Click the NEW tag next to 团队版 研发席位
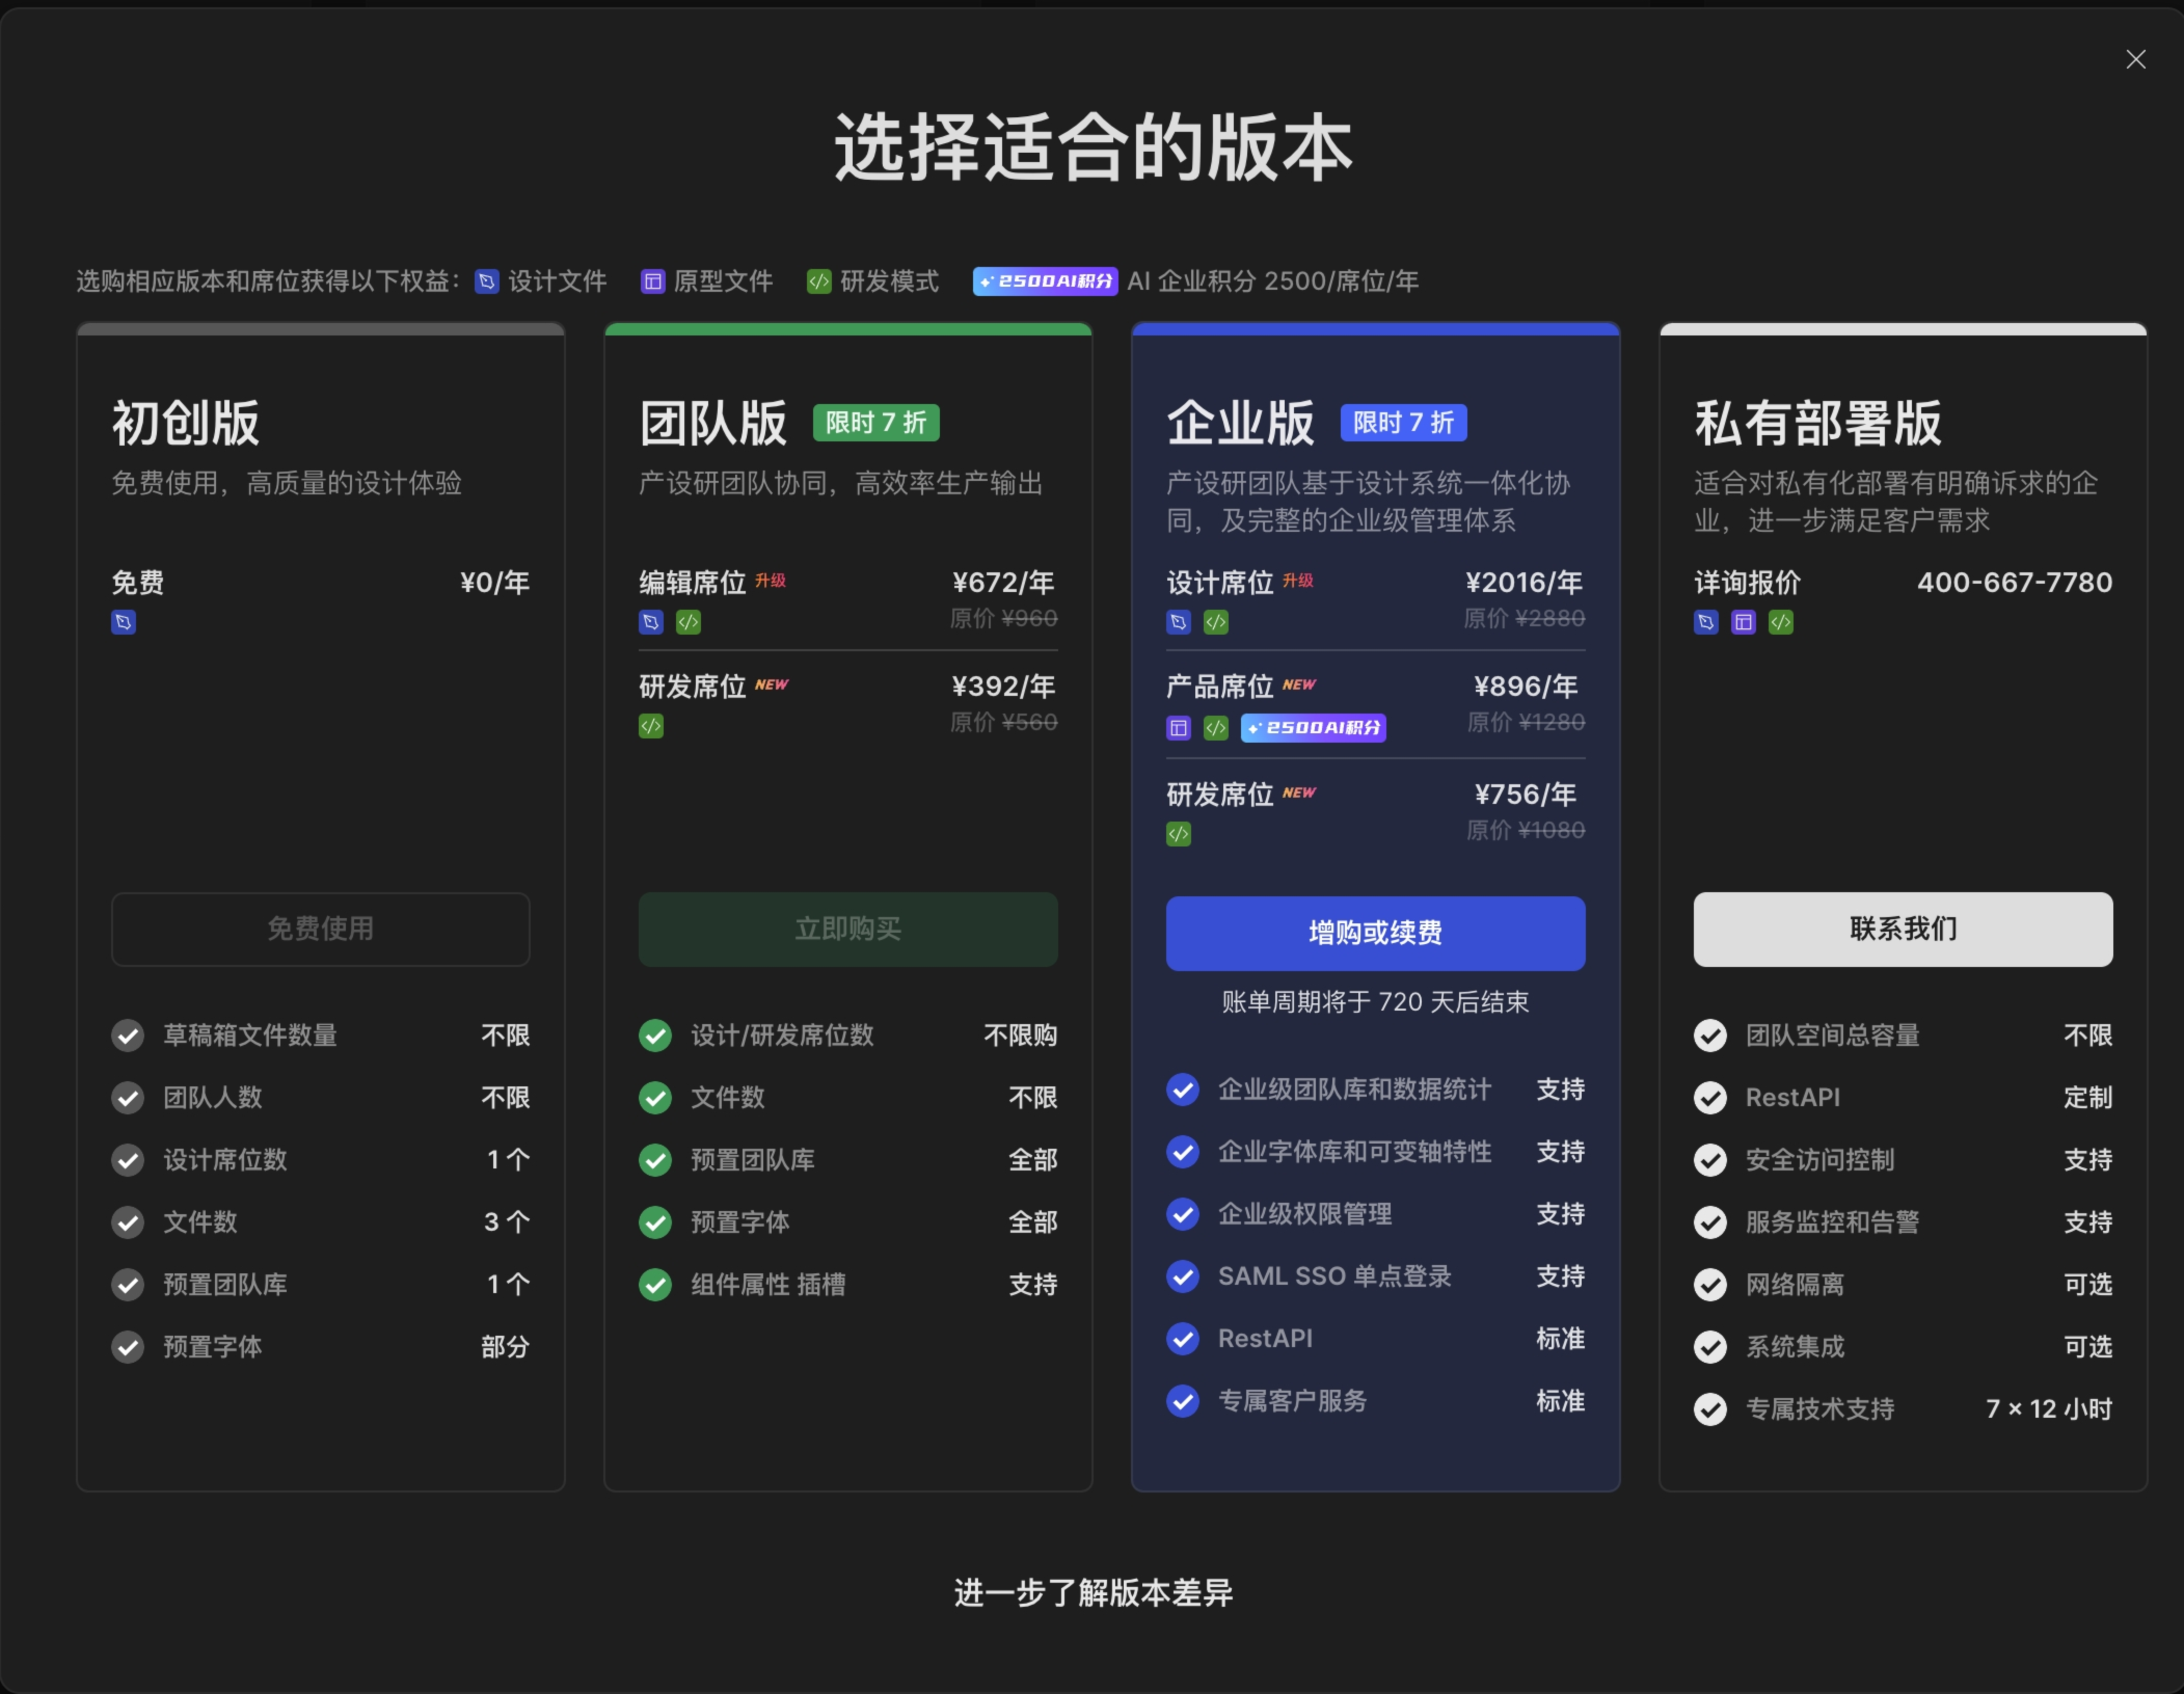Viewport: 2184px width, 1694px height. (x=771, y=685)
